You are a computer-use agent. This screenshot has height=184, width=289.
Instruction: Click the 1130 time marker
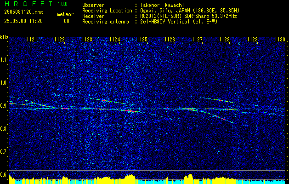click(x=280, y=40)
